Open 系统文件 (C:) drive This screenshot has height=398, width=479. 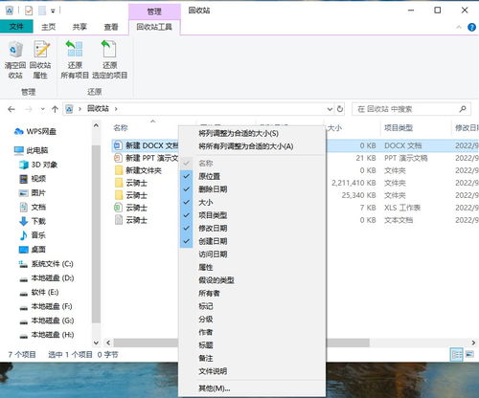46,264
